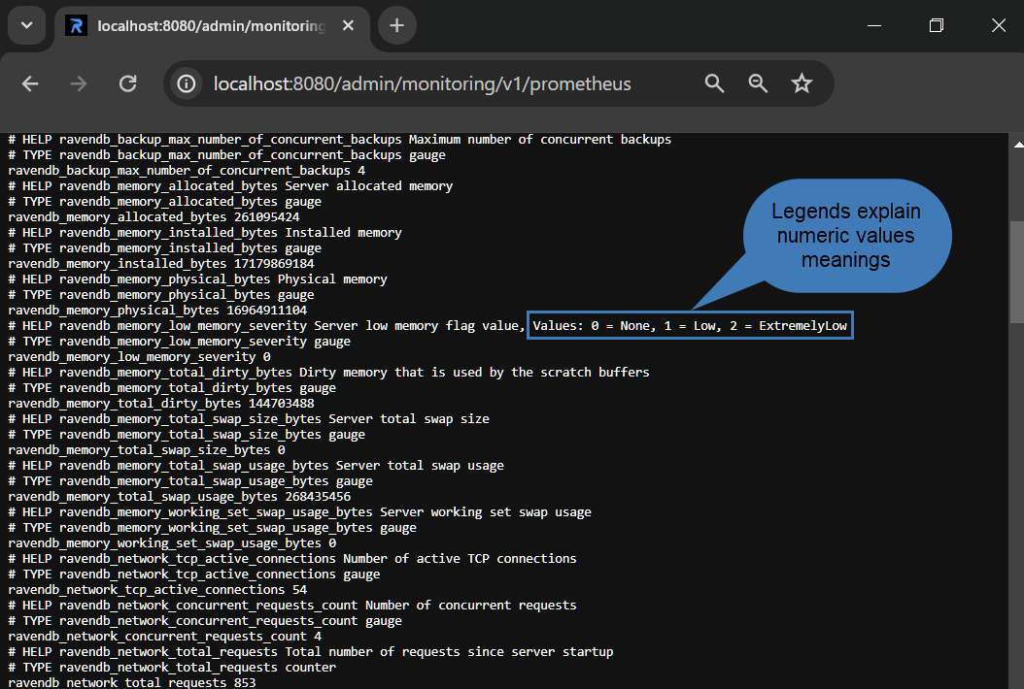The height and width of the screenshot is (689, 1024).
Task: Click the line 'ravendb_memory_working_set_swap_usage_bytes 0'
Action: 172,542
